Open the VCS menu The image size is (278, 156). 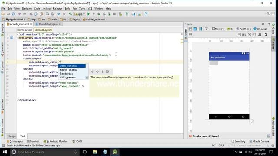[x=90, y=9]
